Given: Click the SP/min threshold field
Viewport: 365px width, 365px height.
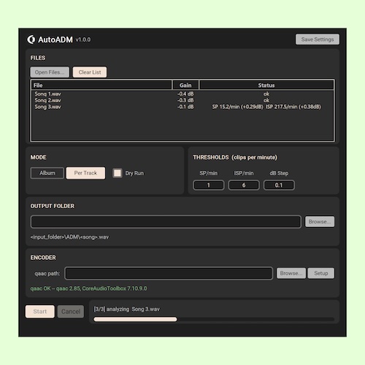Looking at the screenshot, I should click(209, 185).
